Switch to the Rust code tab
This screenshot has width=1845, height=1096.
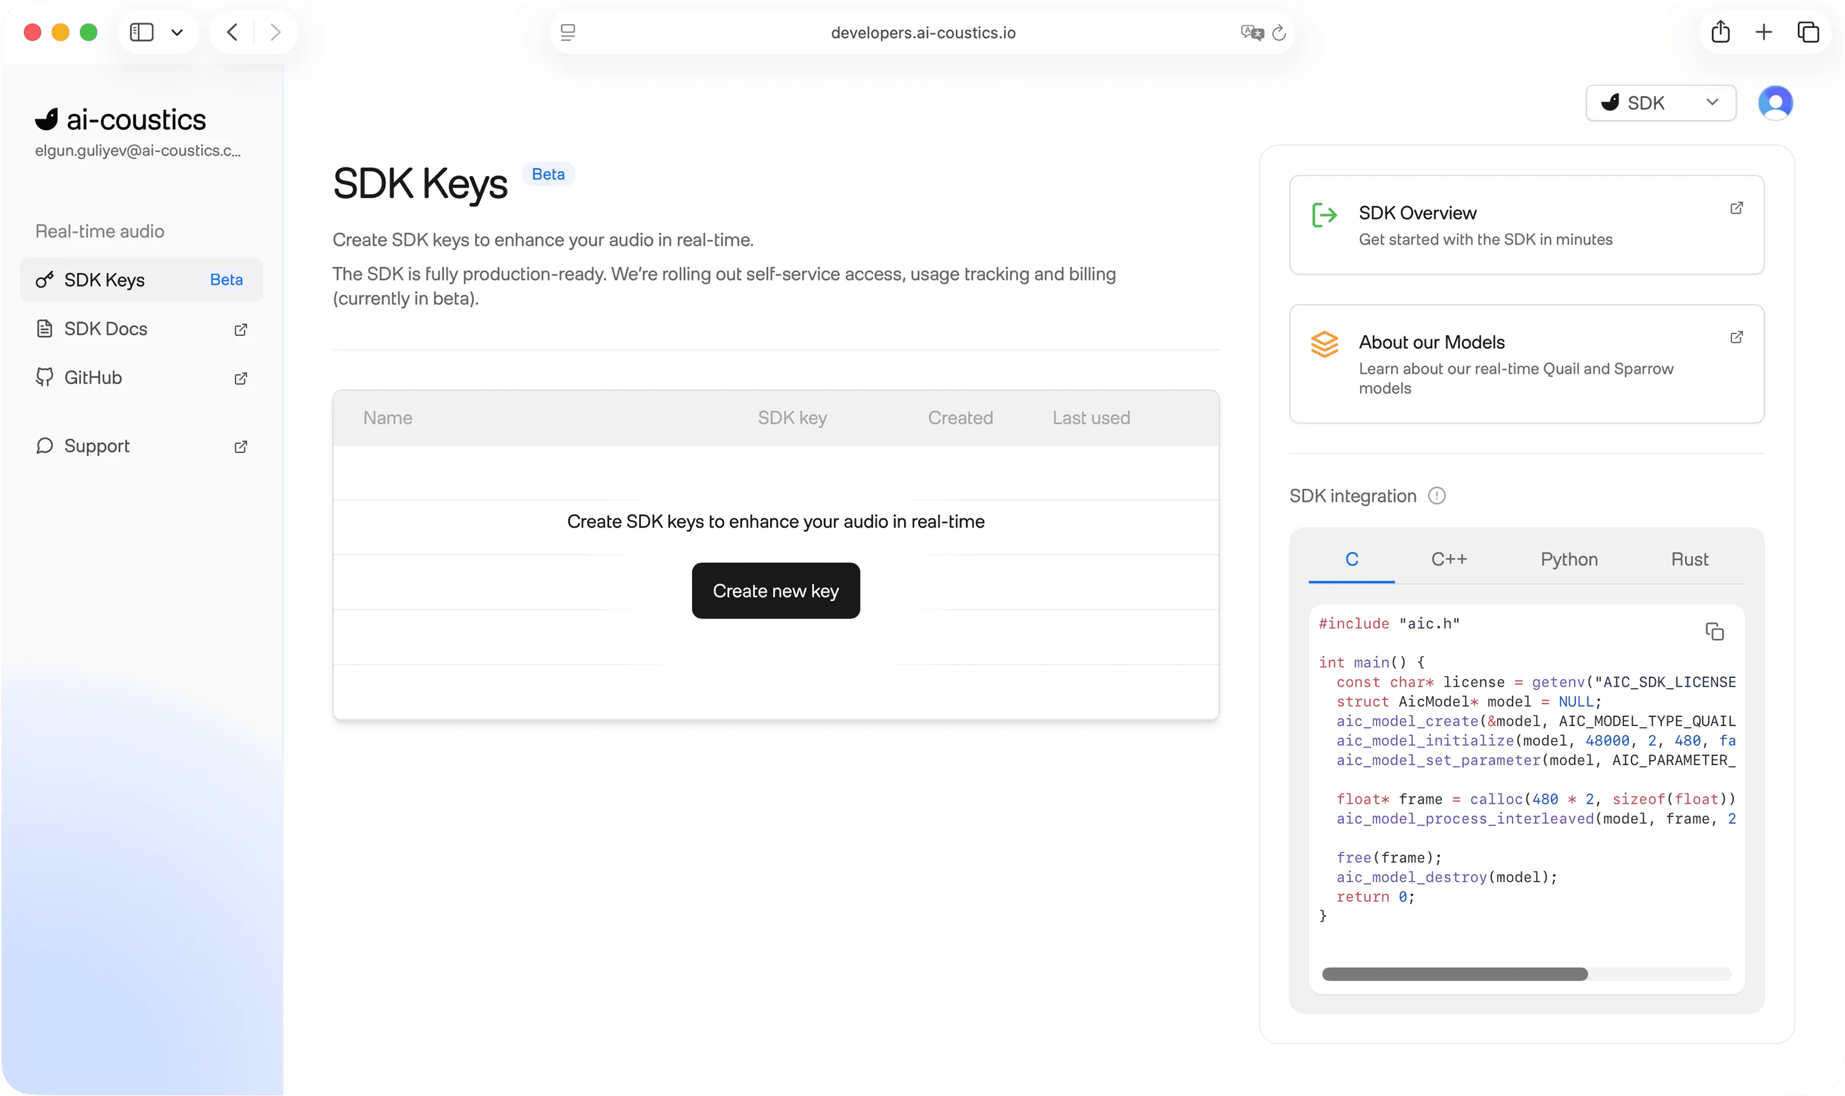tap(1689, 559)
